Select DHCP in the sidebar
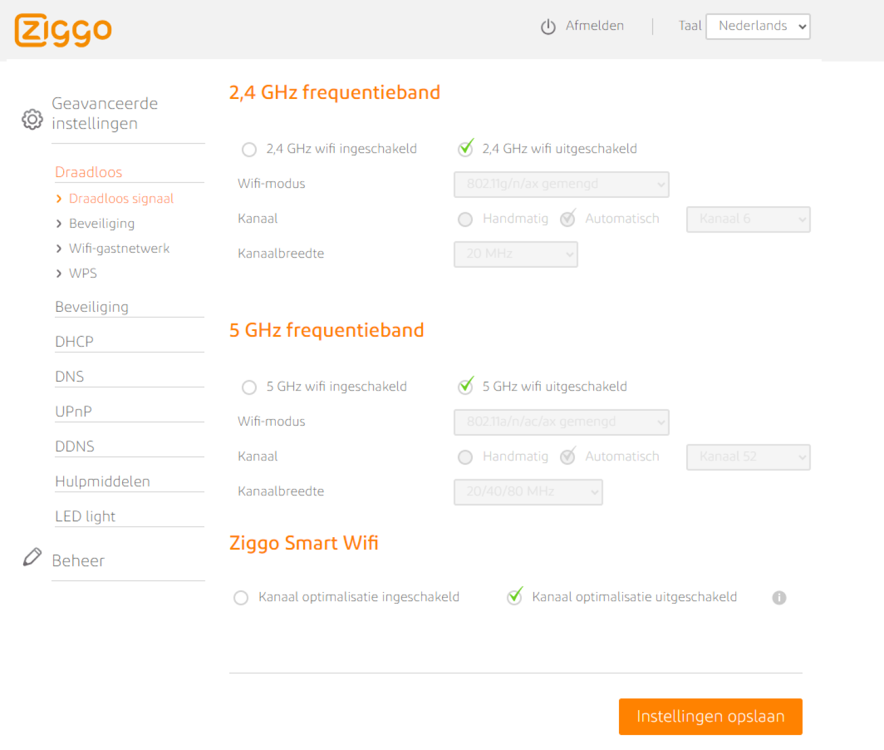The width and height of the screenshot is (884, 750). (74, 341)
